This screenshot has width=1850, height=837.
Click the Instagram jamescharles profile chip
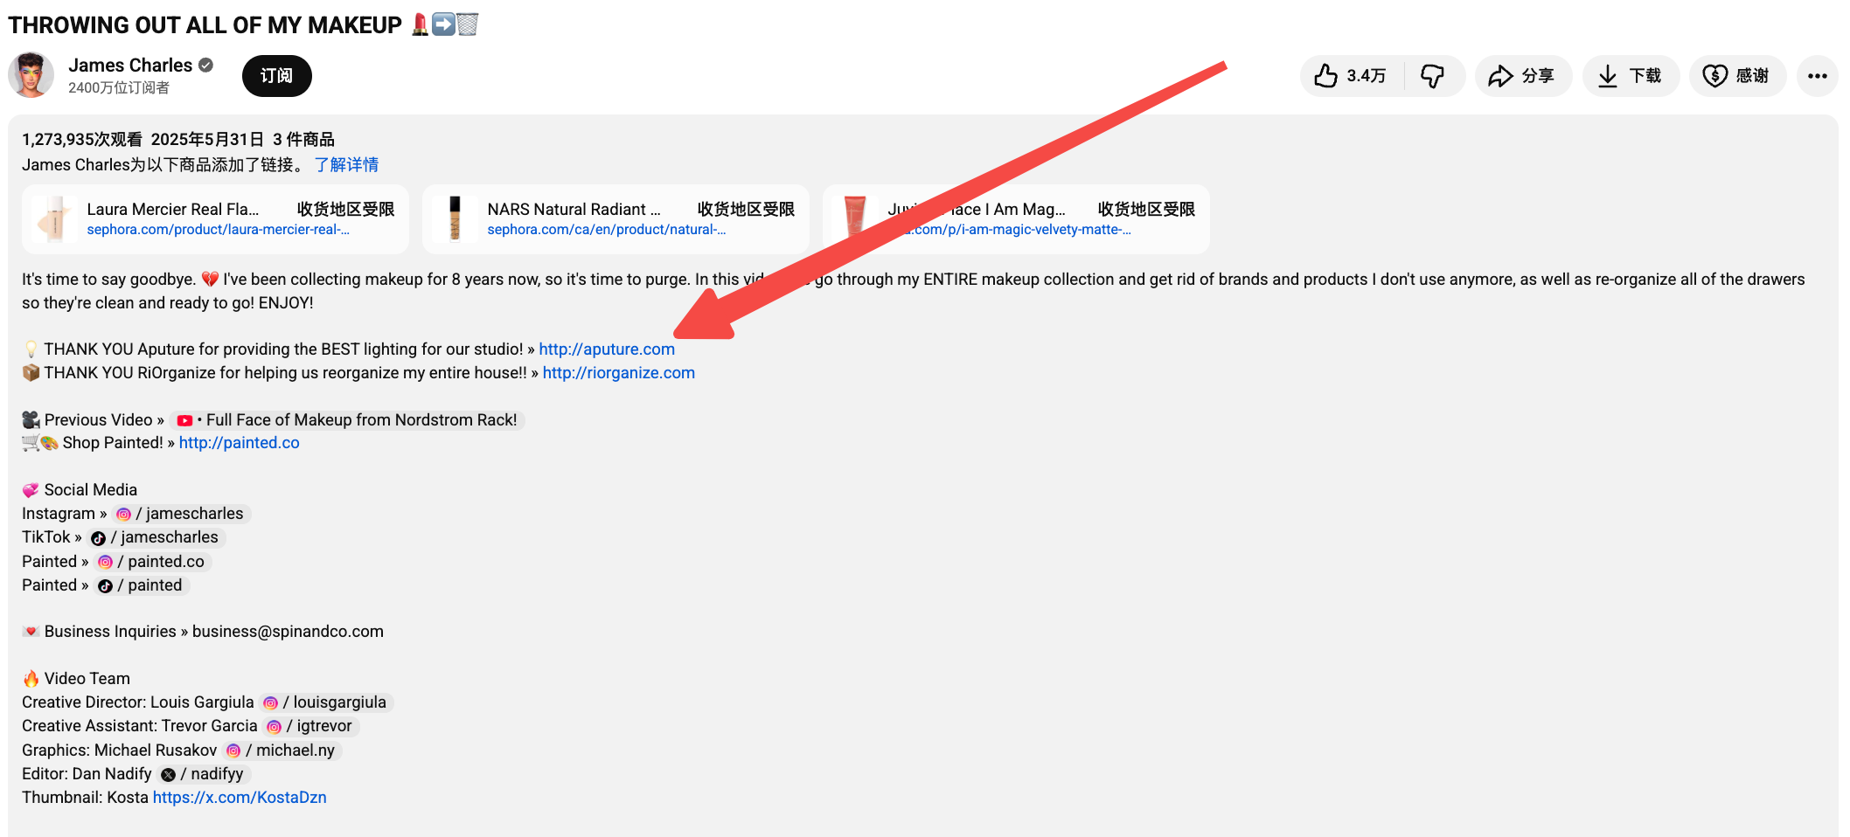coord(181,514)
